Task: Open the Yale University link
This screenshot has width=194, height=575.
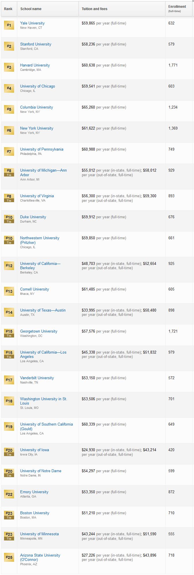Action: [32, 23]
